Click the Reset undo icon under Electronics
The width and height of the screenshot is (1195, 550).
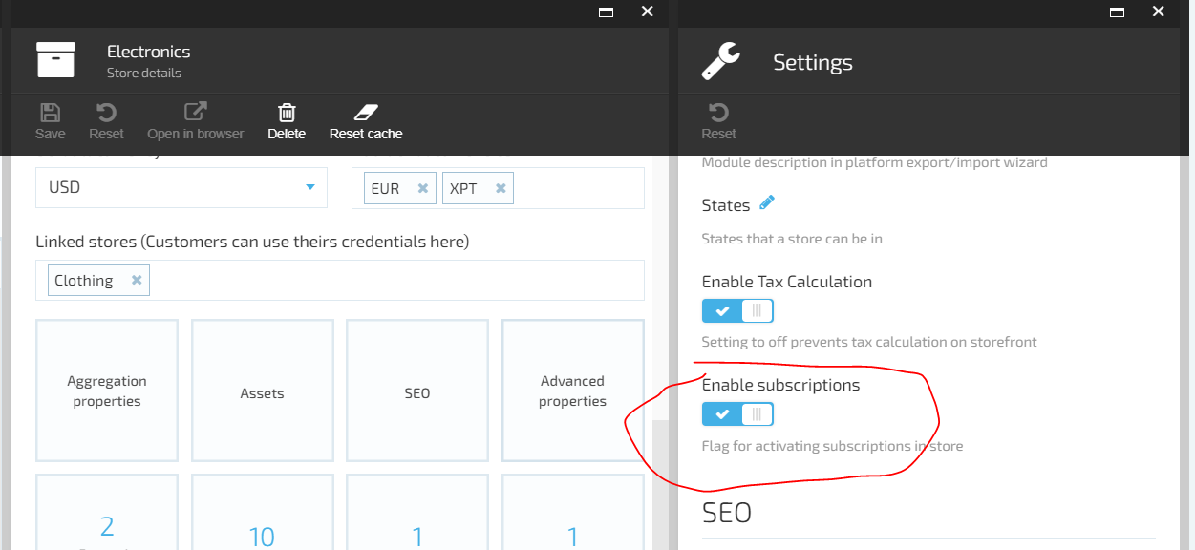tap(106, 110)
